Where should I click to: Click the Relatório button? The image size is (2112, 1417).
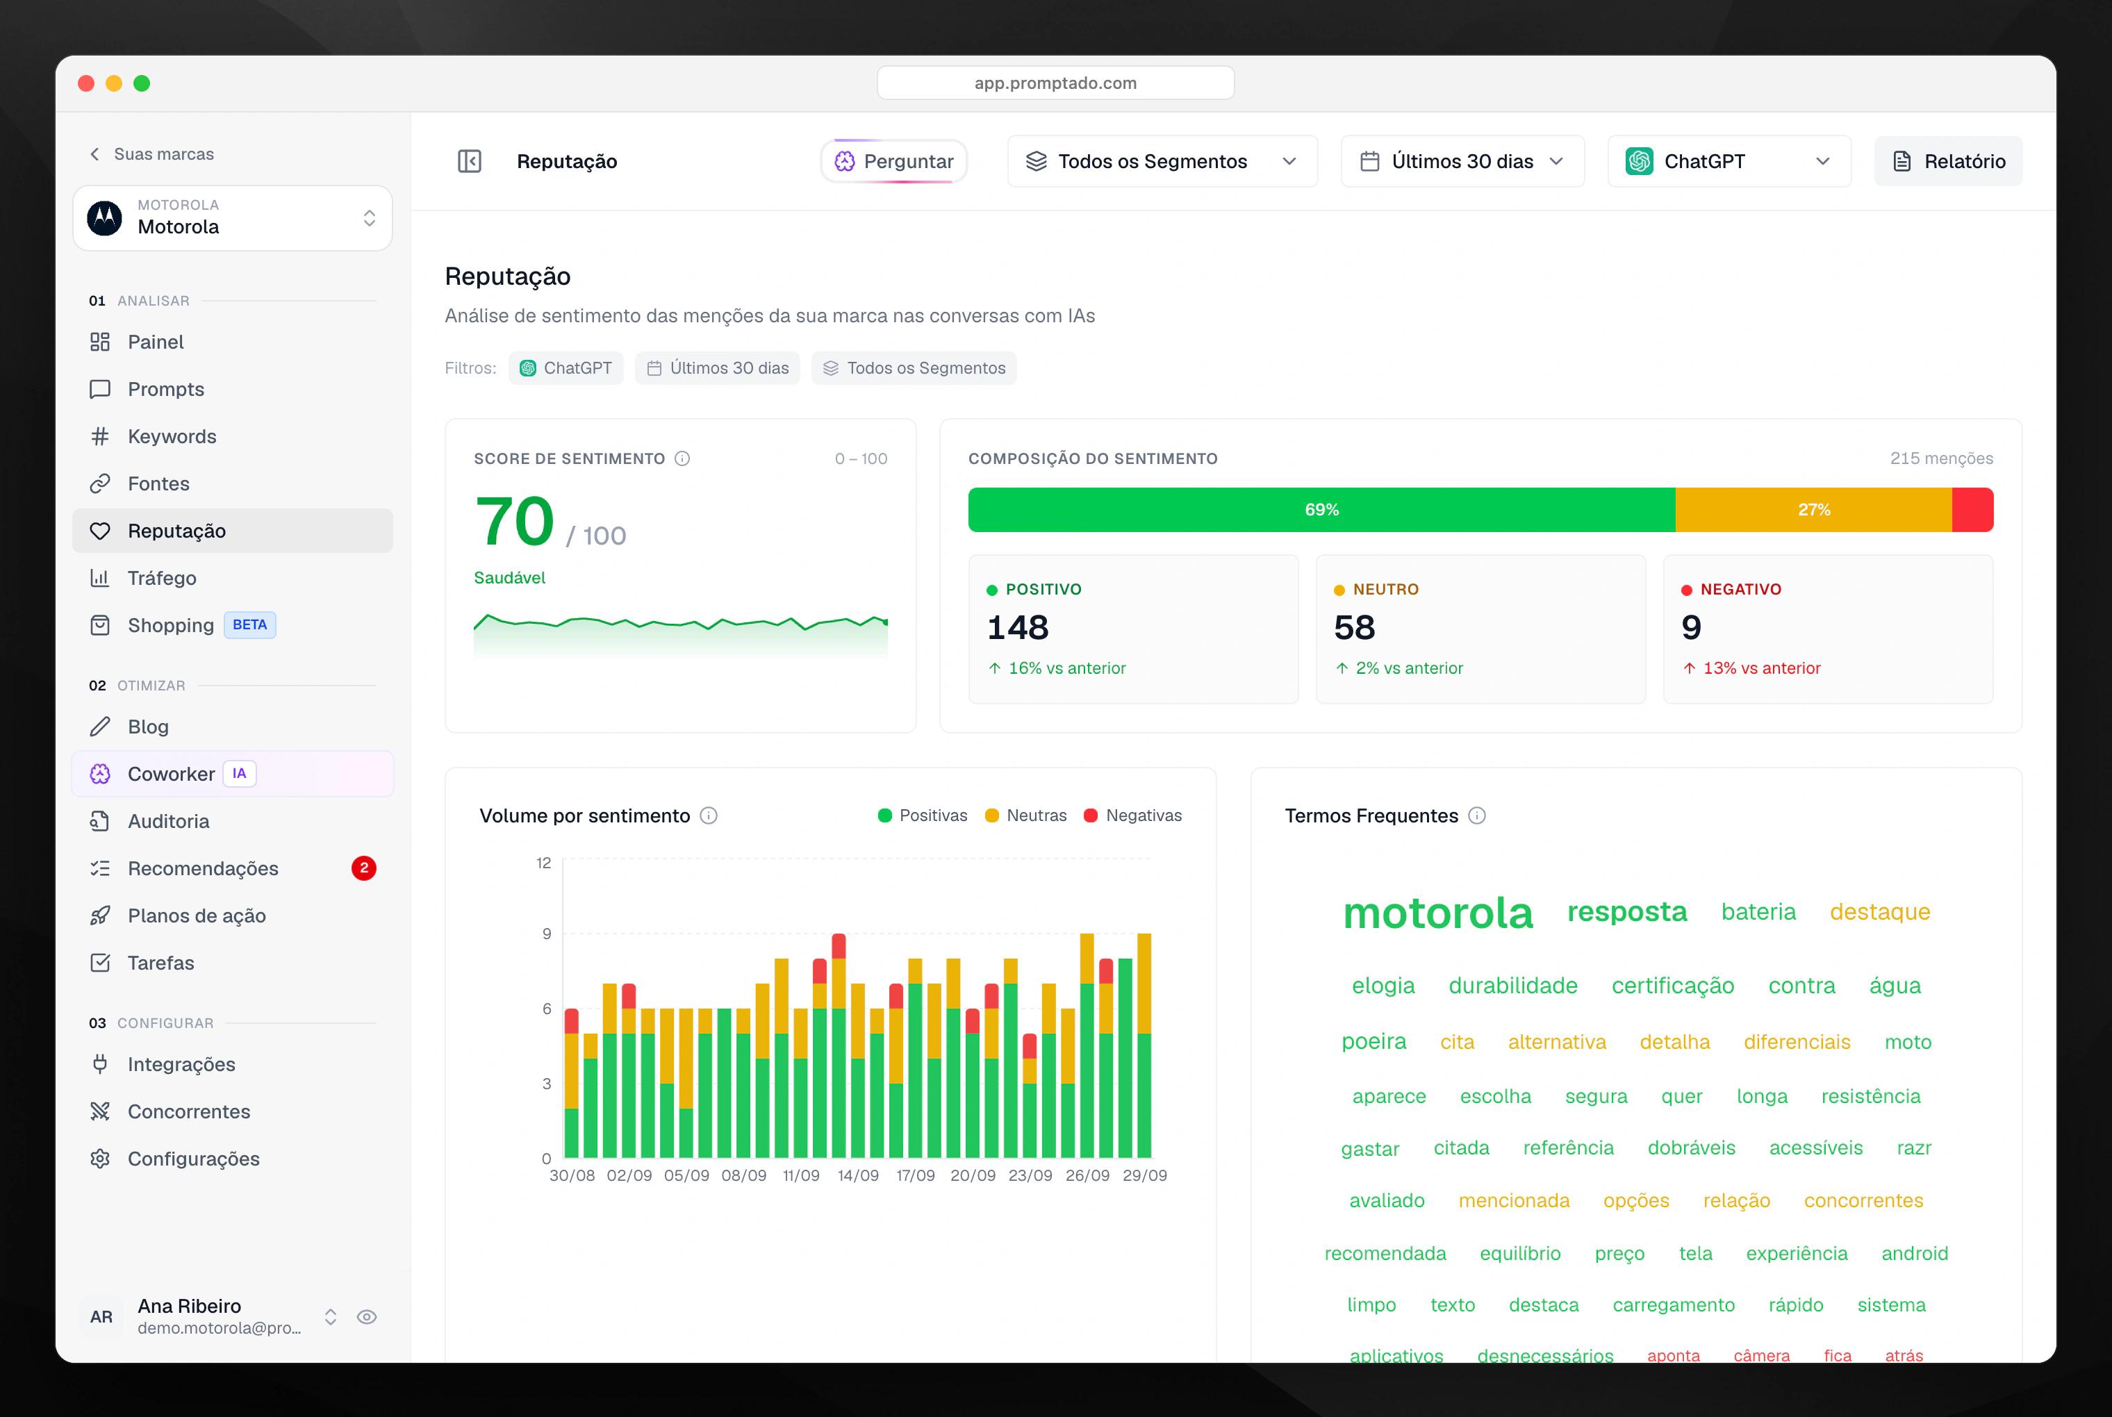(1947, 161)
